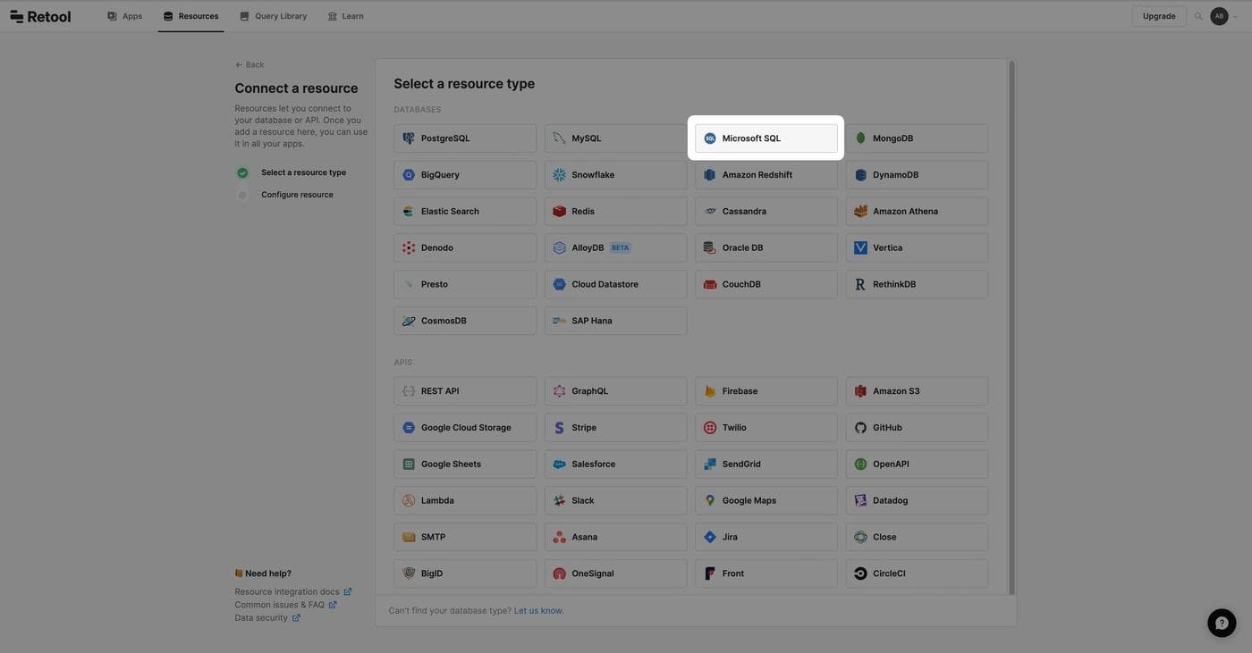
Task: Go to the Learn tab
Action: (x=345, y=16)
